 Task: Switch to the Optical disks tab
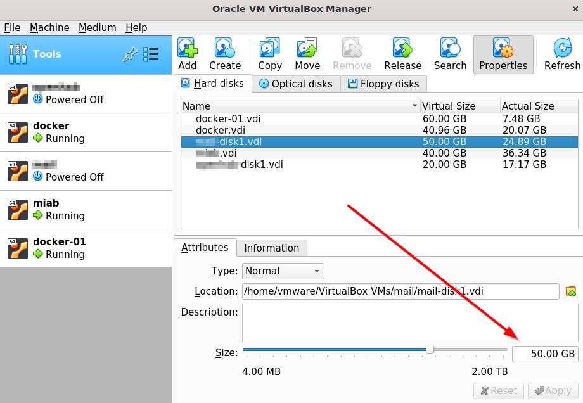(x=296, y=84)
